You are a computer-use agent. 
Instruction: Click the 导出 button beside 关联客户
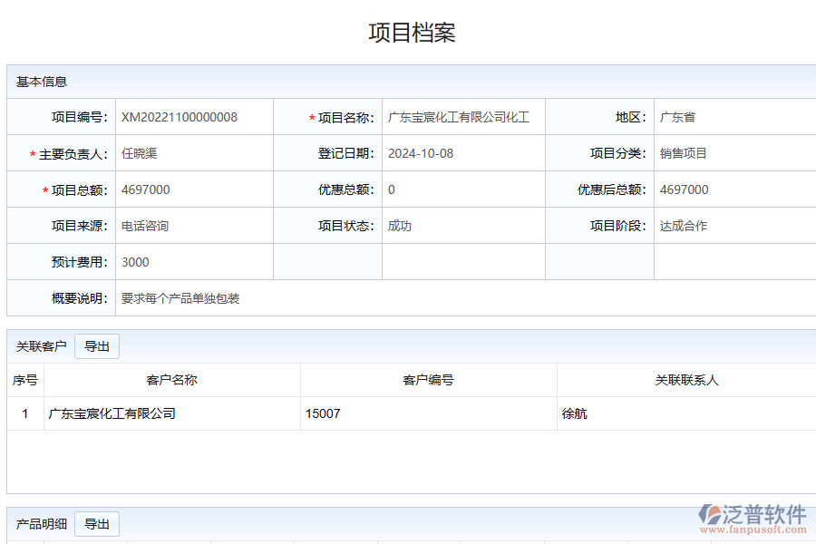97,346
